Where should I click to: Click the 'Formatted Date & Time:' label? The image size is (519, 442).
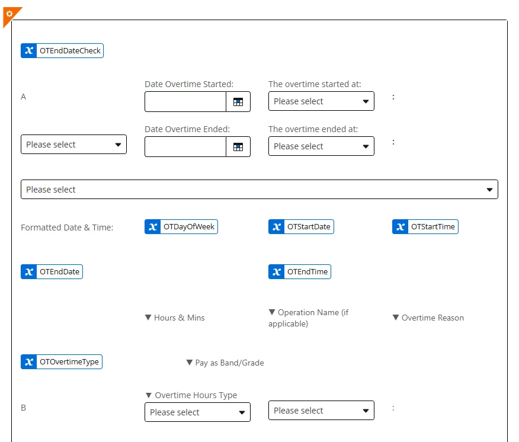(x=67, y=228)
